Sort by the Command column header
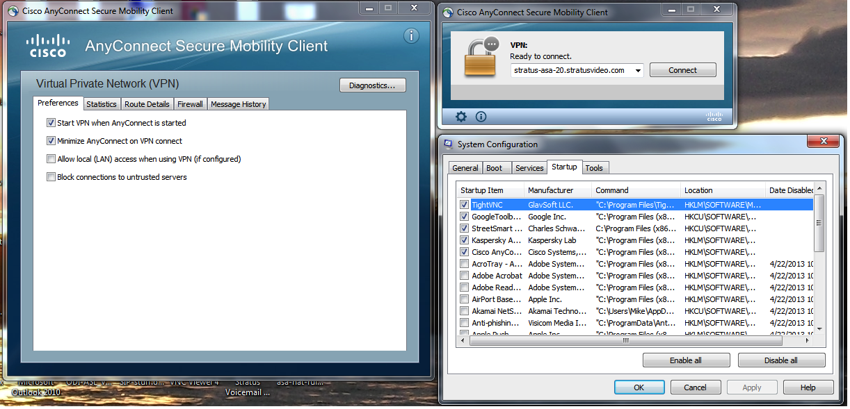The image size is (850, 409). coord(636,190)
